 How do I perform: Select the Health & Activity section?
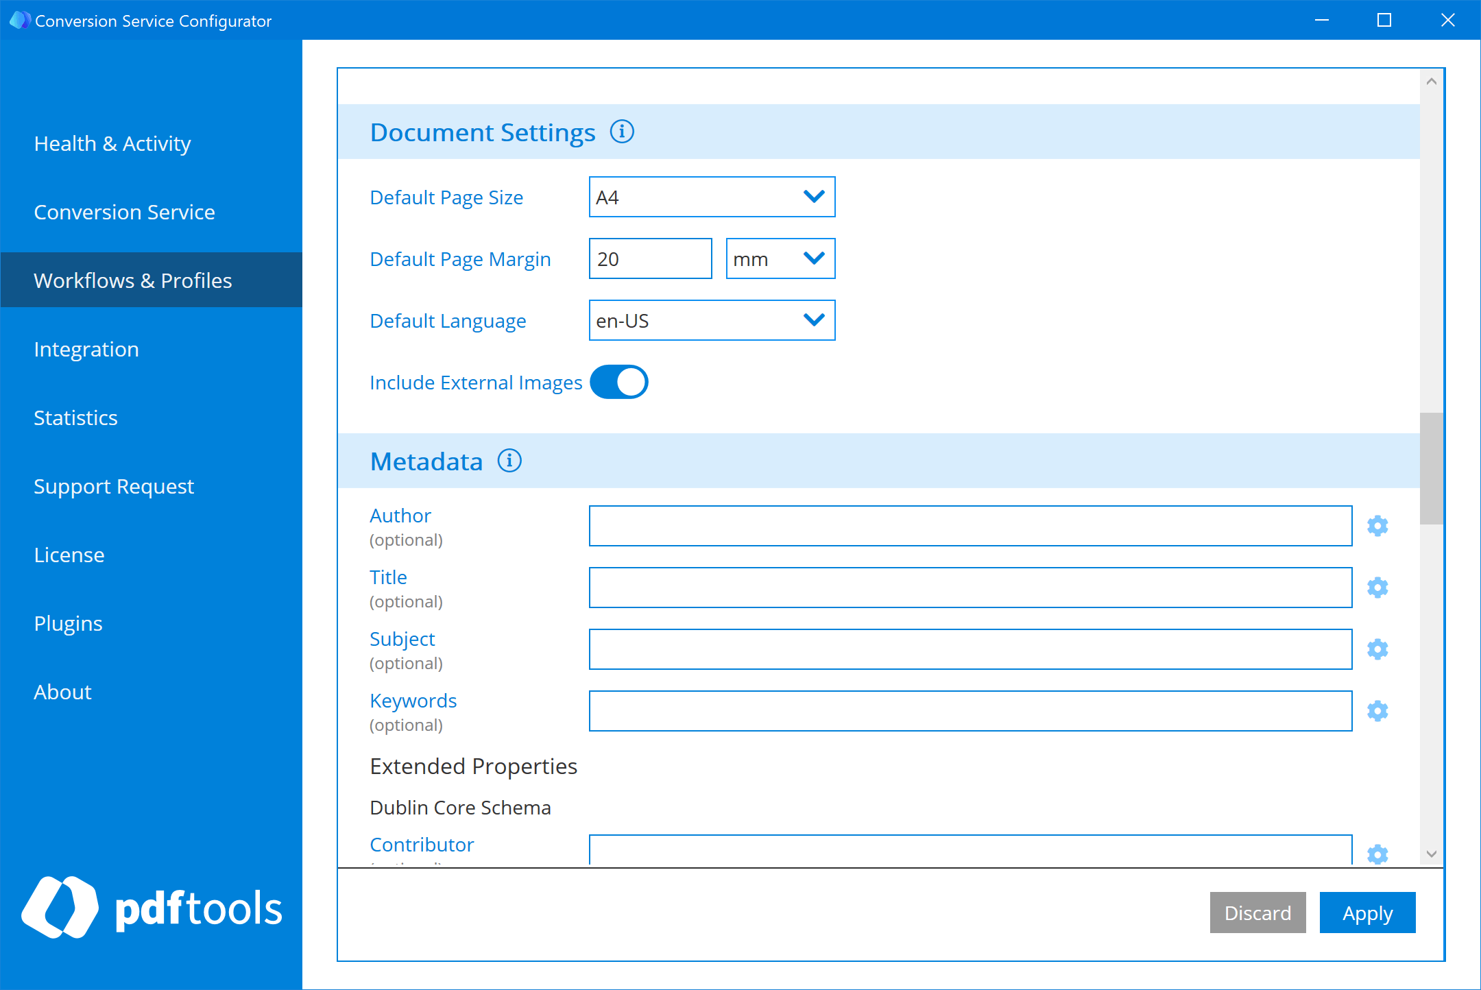[x=112, y=143]
